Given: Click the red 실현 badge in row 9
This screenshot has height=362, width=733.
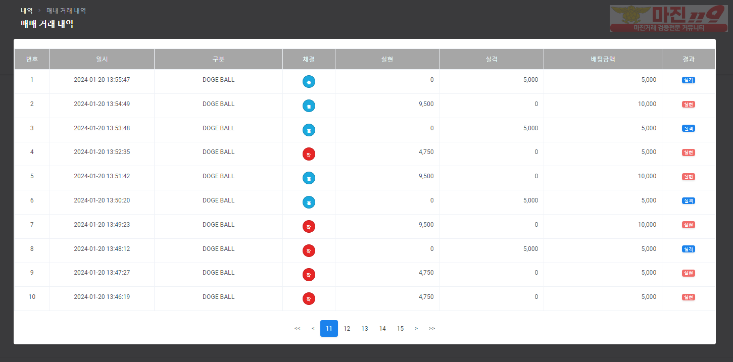Looking at the screenshot, I should [689, 273].
